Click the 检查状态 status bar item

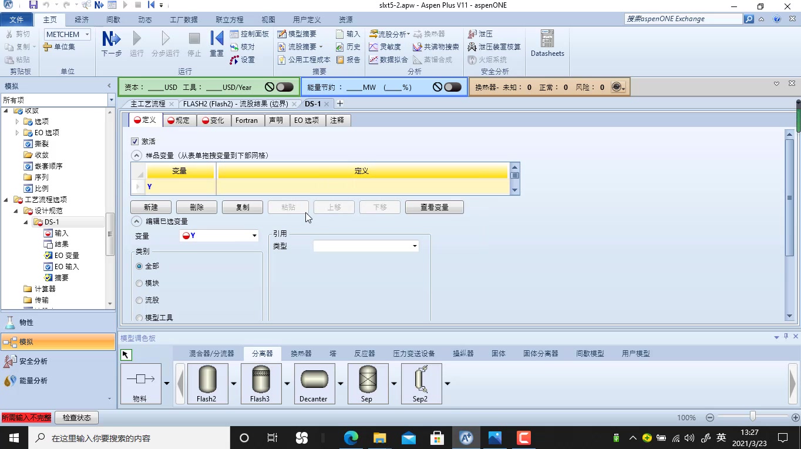[76, 417]
